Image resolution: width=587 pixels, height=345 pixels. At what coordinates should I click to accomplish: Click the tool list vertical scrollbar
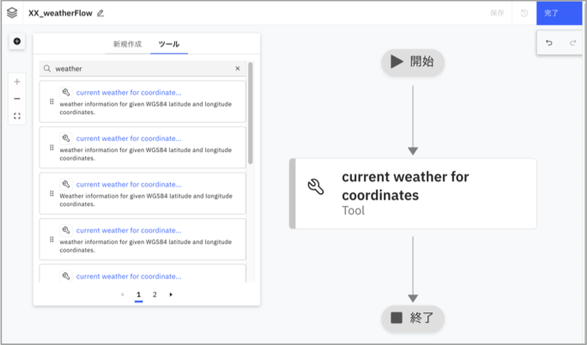pos(251,112)
